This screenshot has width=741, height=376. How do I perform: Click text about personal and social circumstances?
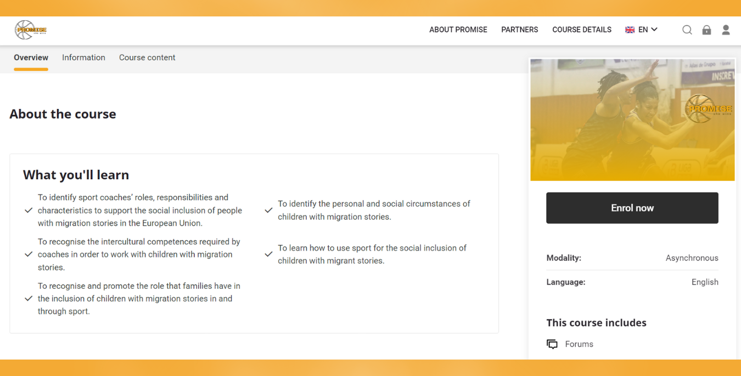[x=374, y=210]
